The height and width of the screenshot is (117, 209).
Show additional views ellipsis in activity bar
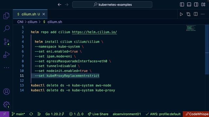[7, 68]
